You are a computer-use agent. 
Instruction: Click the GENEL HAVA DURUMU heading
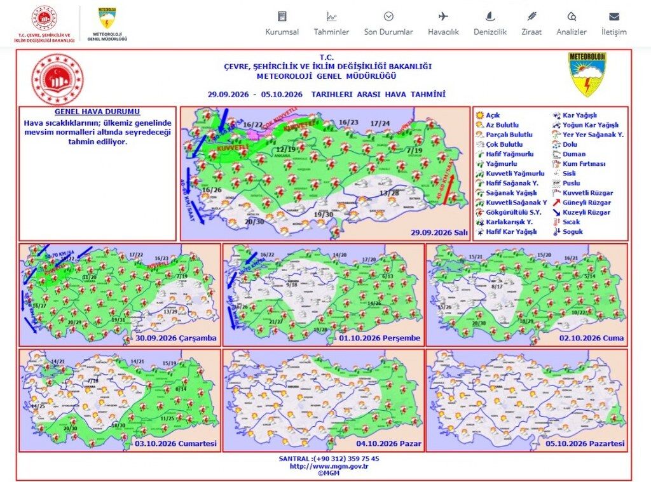tap(97, 112)
